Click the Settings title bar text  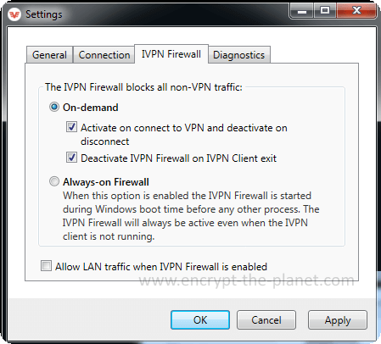[x=44, y=14]
